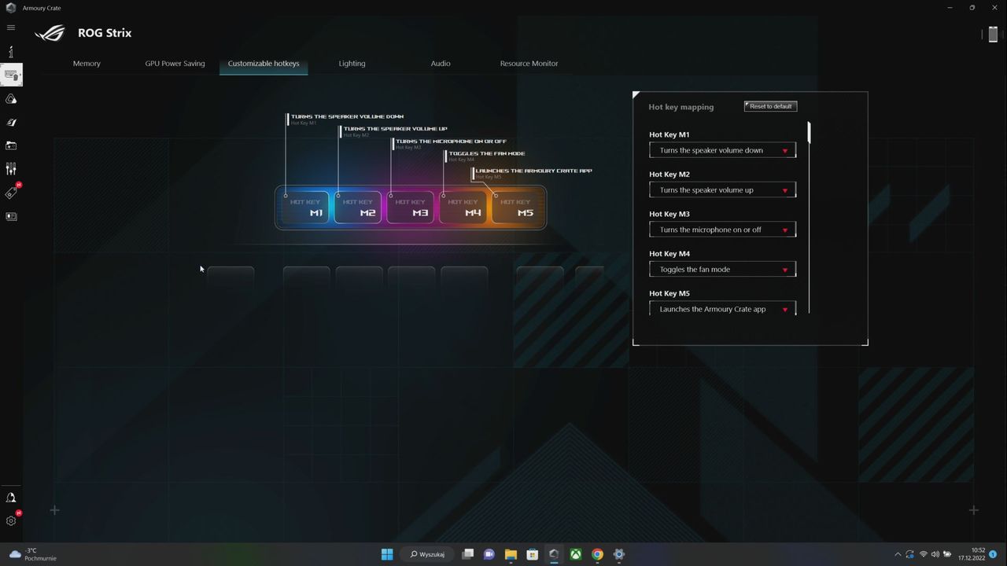This screenshot has width=1007, height=566.
Task: Open the Resource Monitor tab
Action: (529, 64)
